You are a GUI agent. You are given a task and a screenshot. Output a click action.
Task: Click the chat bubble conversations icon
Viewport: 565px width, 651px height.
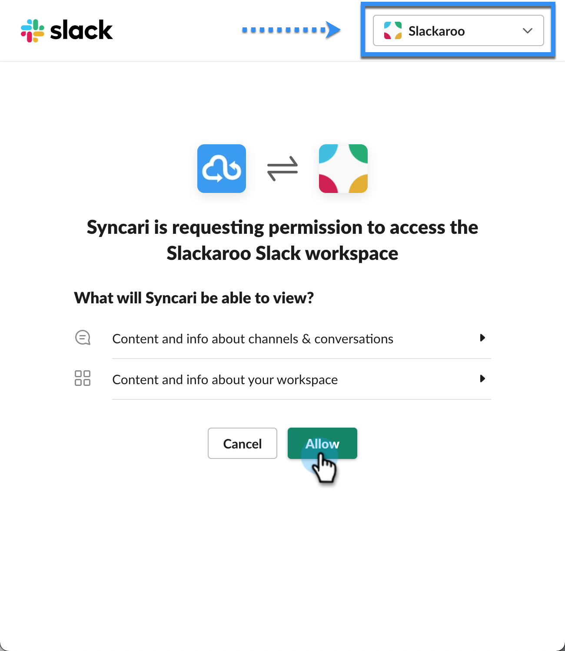[83, 338]
